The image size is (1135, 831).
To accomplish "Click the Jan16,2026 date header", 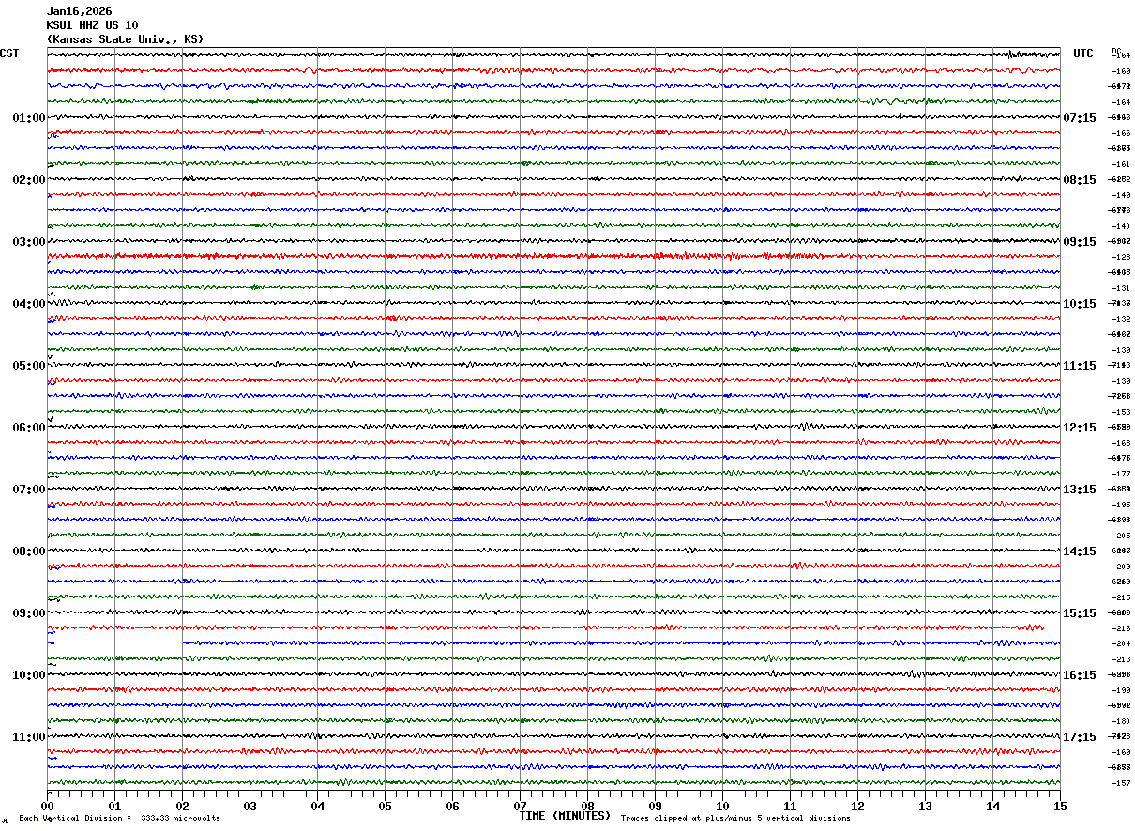I will point(79,11).
